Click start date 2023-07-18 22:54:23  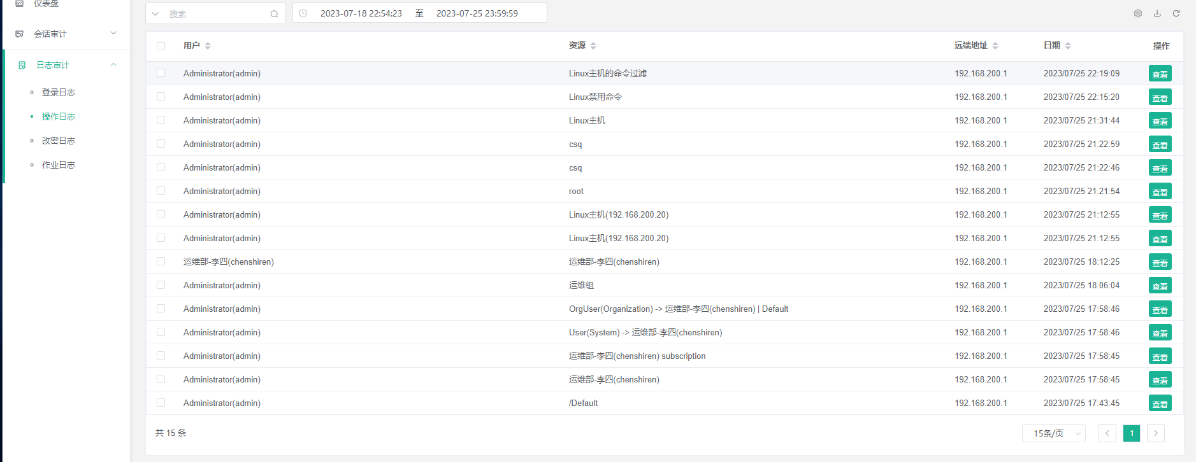point(361,13)
